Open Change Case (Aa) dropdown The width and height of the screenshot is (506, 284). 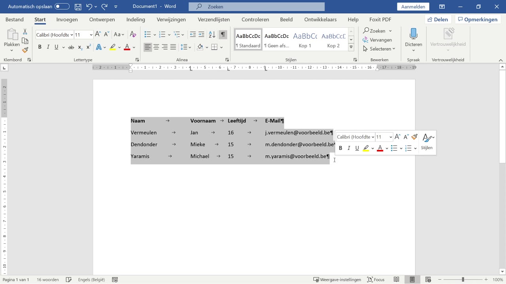[x=119, y=35]
